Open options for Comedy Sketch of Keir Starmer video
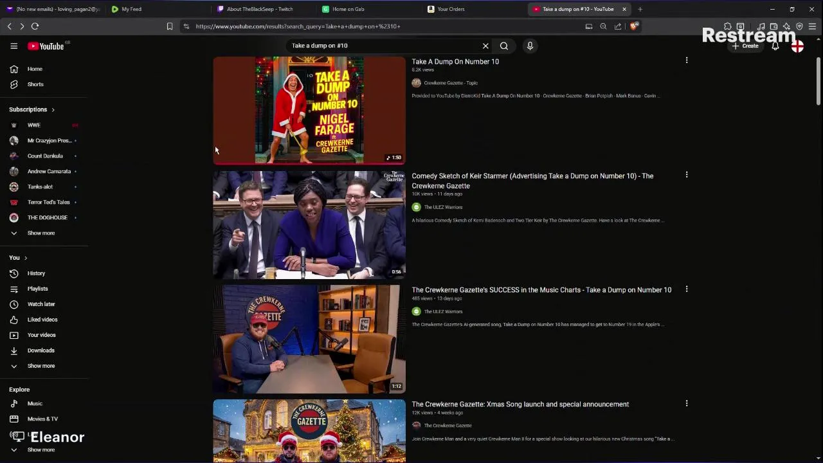The height and width of the screenshot is (463, 823). pos(686,175)
